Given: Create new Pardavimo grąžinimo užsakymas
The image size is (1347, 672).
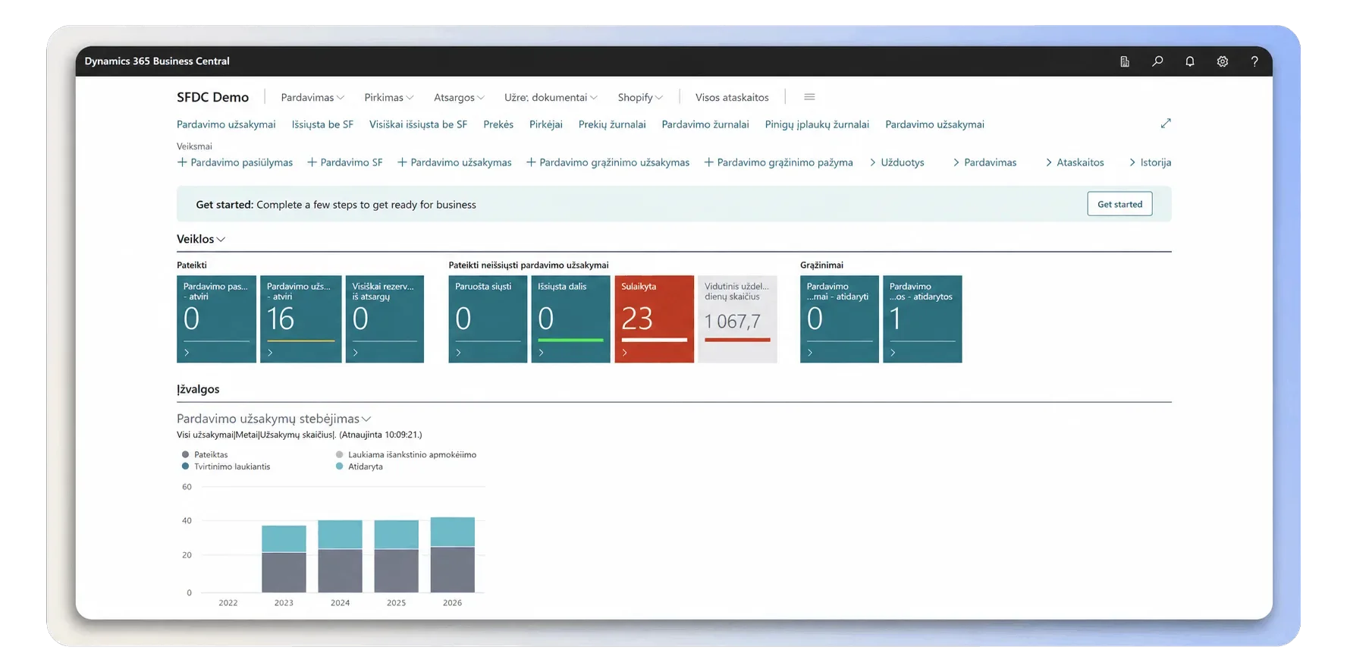Looking at the screenshot, I should pos(608,162).
